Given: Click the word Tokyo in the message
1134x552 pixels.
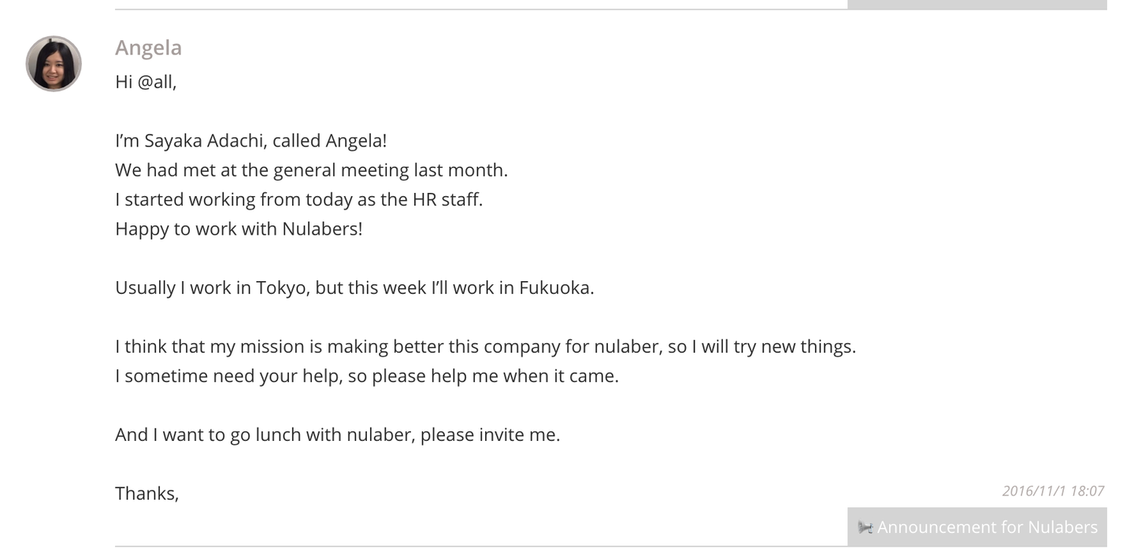Looking at the screenshot, I should 280,287.
